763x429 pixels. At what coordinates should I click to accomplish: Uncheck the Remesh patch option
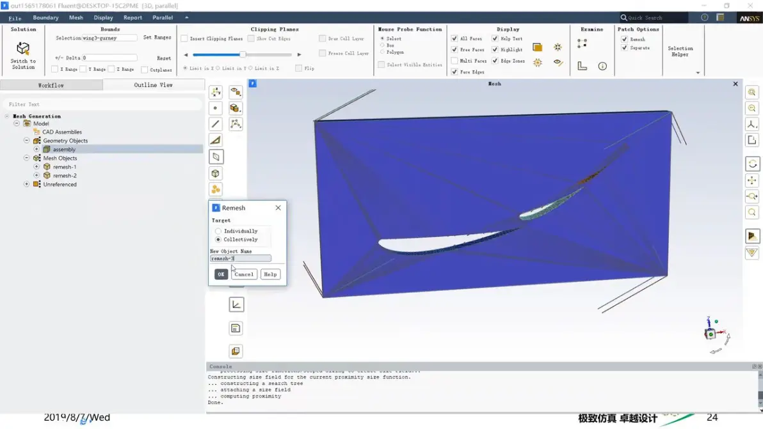624,40
